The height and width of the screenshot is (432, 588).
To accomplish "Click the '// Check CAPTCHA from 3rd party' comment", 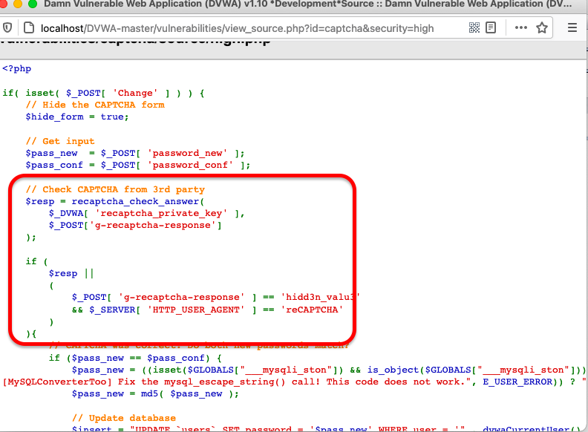I will (x=115, y=189).
